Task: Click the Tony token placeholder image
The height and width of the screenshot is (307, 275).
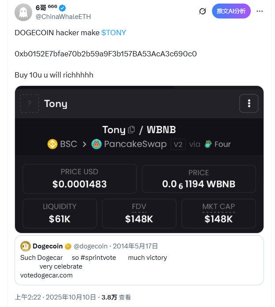Action: [30, 104]
